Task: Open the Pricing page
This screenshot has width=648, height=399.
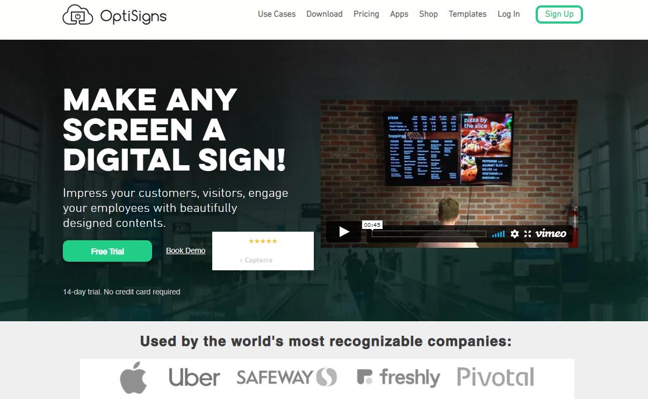Action: click(x=366, y=14)
